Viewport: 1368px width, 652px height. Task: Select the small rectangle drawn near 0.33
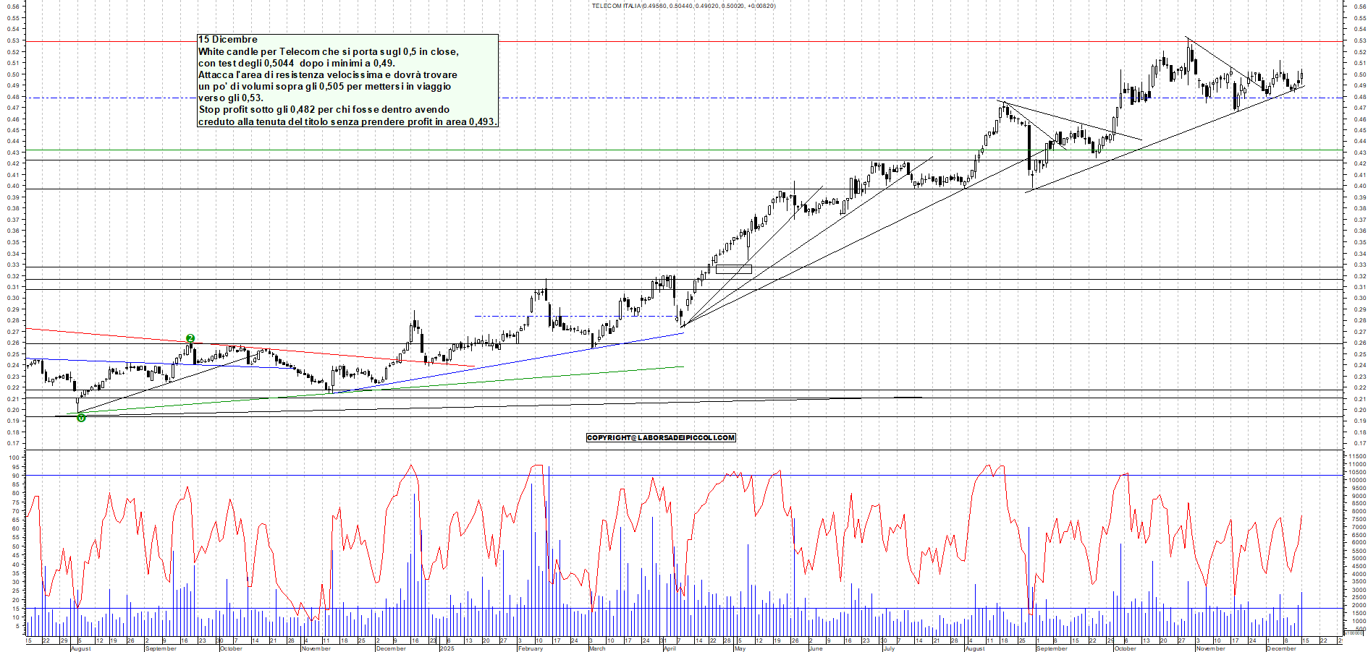pyautogui.click(x=733, y=270)
